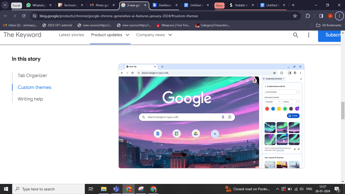
Task: Switch to the WhatsApp tab
Action: [x=39, y=5]
